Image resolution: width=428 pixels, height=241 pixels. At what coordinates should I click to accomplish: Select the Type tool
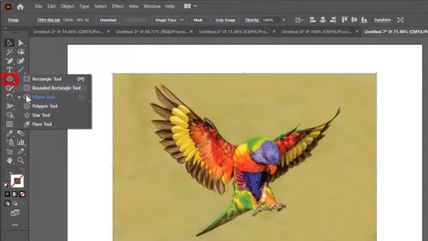9,70
